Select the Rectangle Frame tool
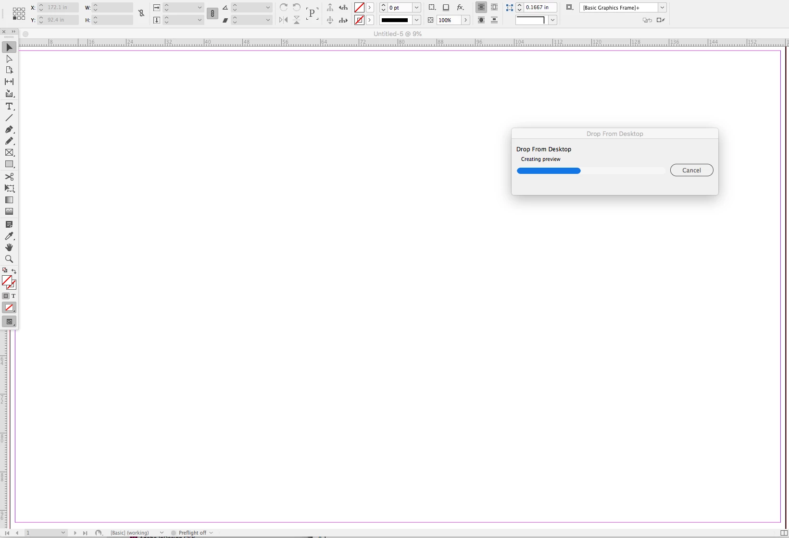 tap(9, 153)
